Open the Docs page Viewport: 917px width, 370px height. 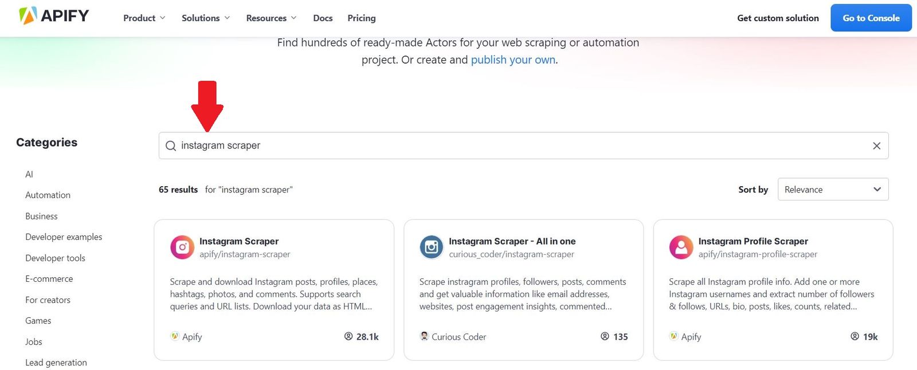(323, 18)
